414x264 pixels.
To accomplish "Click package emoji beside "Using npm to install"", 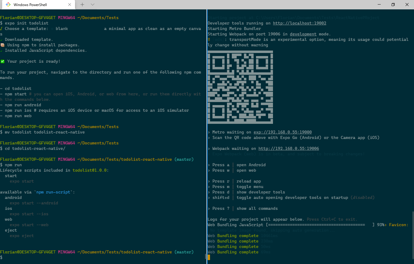I will tap(2, 45).
